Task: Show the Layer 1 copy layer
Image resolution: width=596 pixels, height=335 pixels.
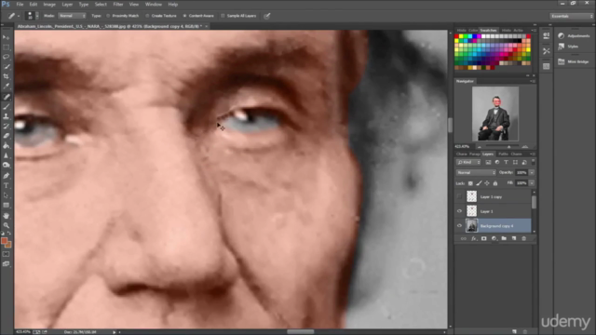Action: 459,196
